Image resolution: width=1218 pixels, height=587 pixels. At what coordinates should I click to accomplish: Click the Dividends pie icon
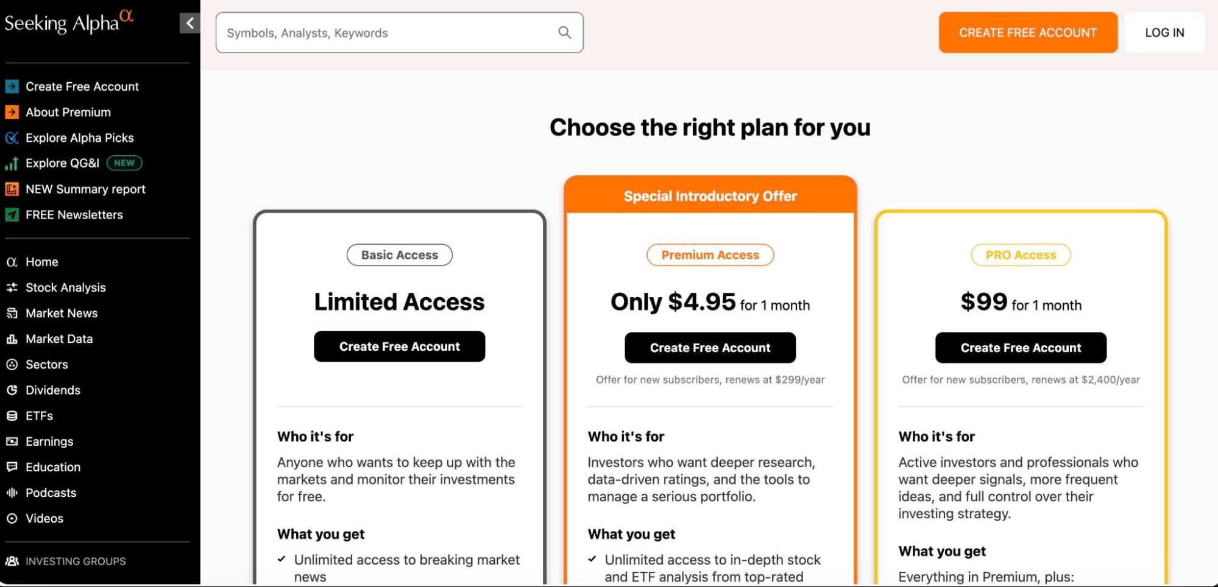point(12,390)
